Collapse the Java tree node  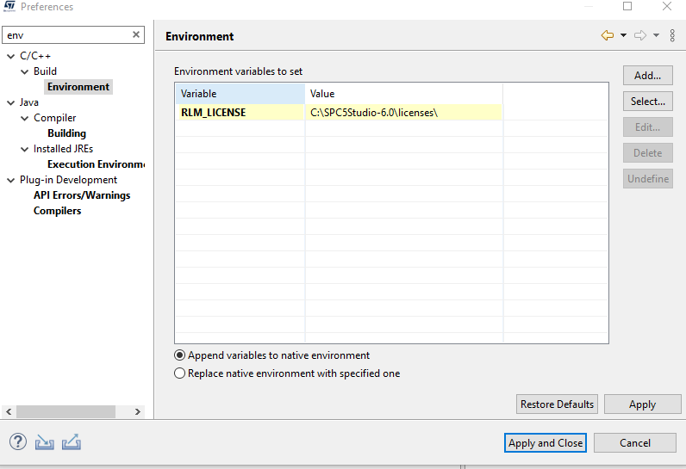pos(10,102)
